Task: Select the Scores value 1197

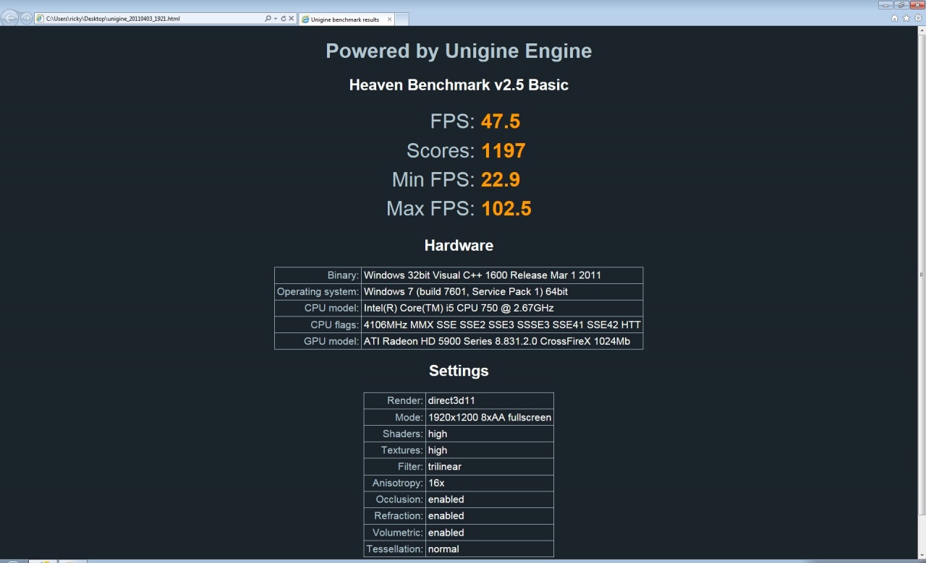Action: (x=503, y=150)
